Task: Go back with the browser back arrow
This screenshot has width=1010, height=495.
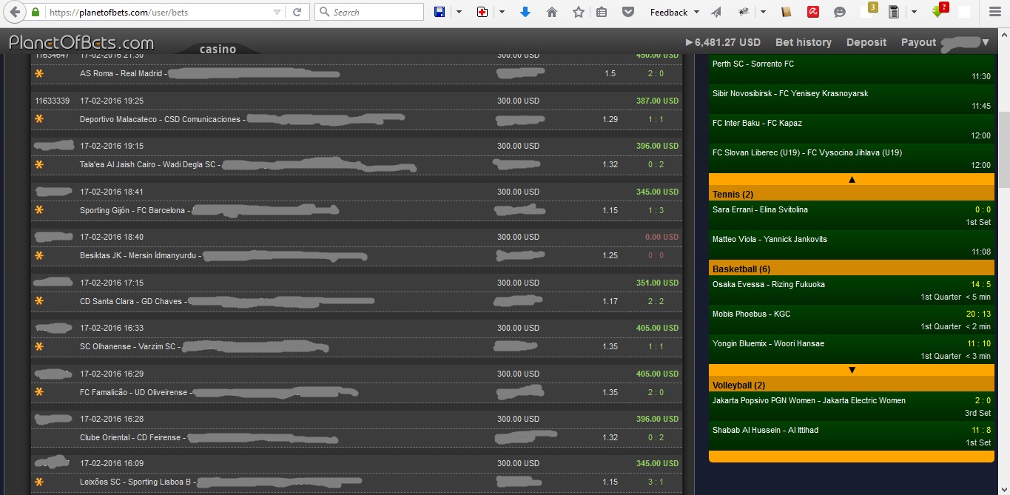Action: click(14, 13)
